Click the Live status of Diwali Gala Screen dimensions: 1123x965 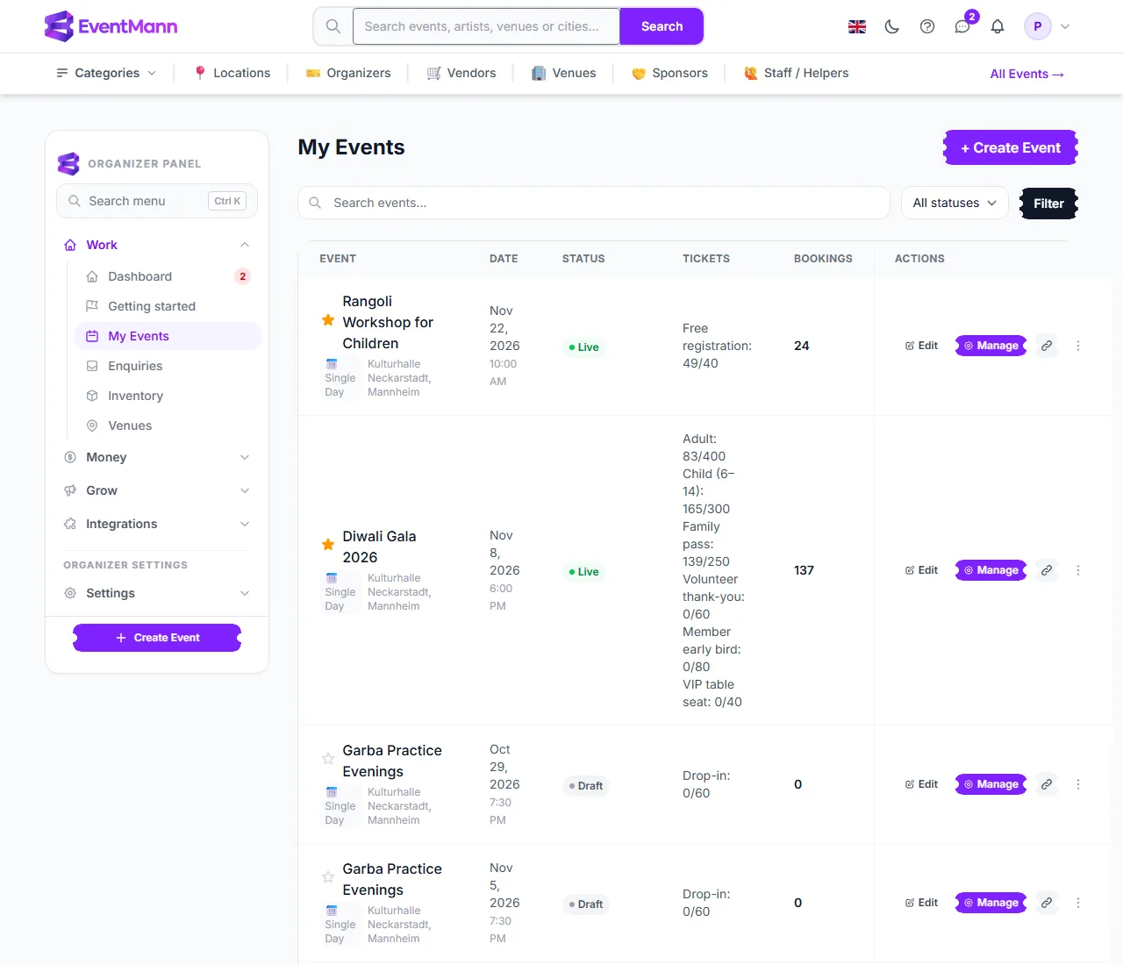coord(583,572)
